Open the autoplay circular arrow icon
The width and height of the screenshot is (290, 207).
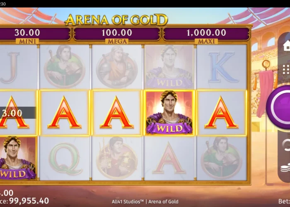click(286, 145)
